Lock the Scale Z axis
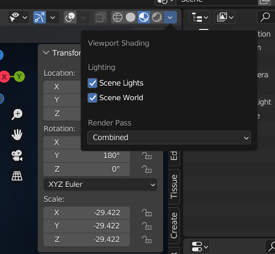The image size is (275, 254). click(x=146, y=239)
